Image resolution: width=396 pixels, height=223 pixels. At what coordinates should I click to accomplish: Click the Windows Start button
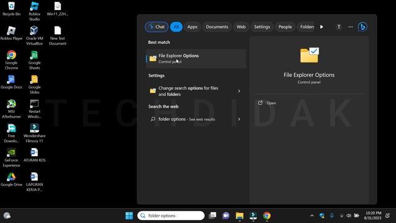tap(129, 216)
